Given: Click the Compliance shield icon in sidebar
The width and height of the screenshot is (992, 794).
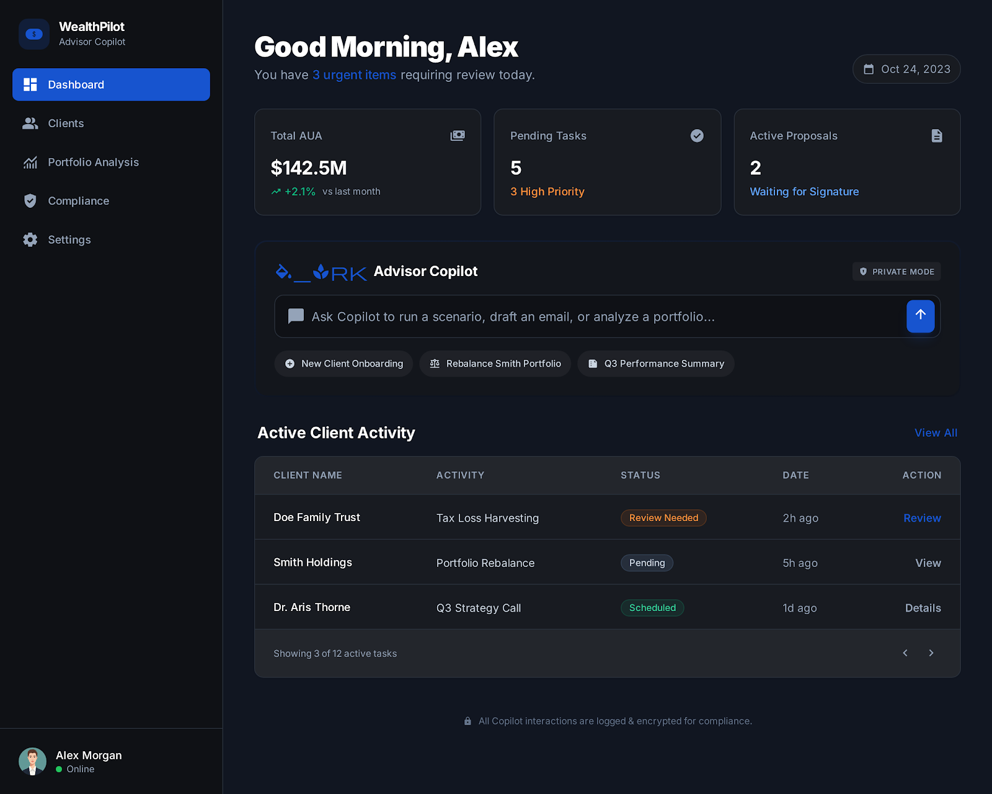Looking at the screenshot, I should (x=30, y=201).
